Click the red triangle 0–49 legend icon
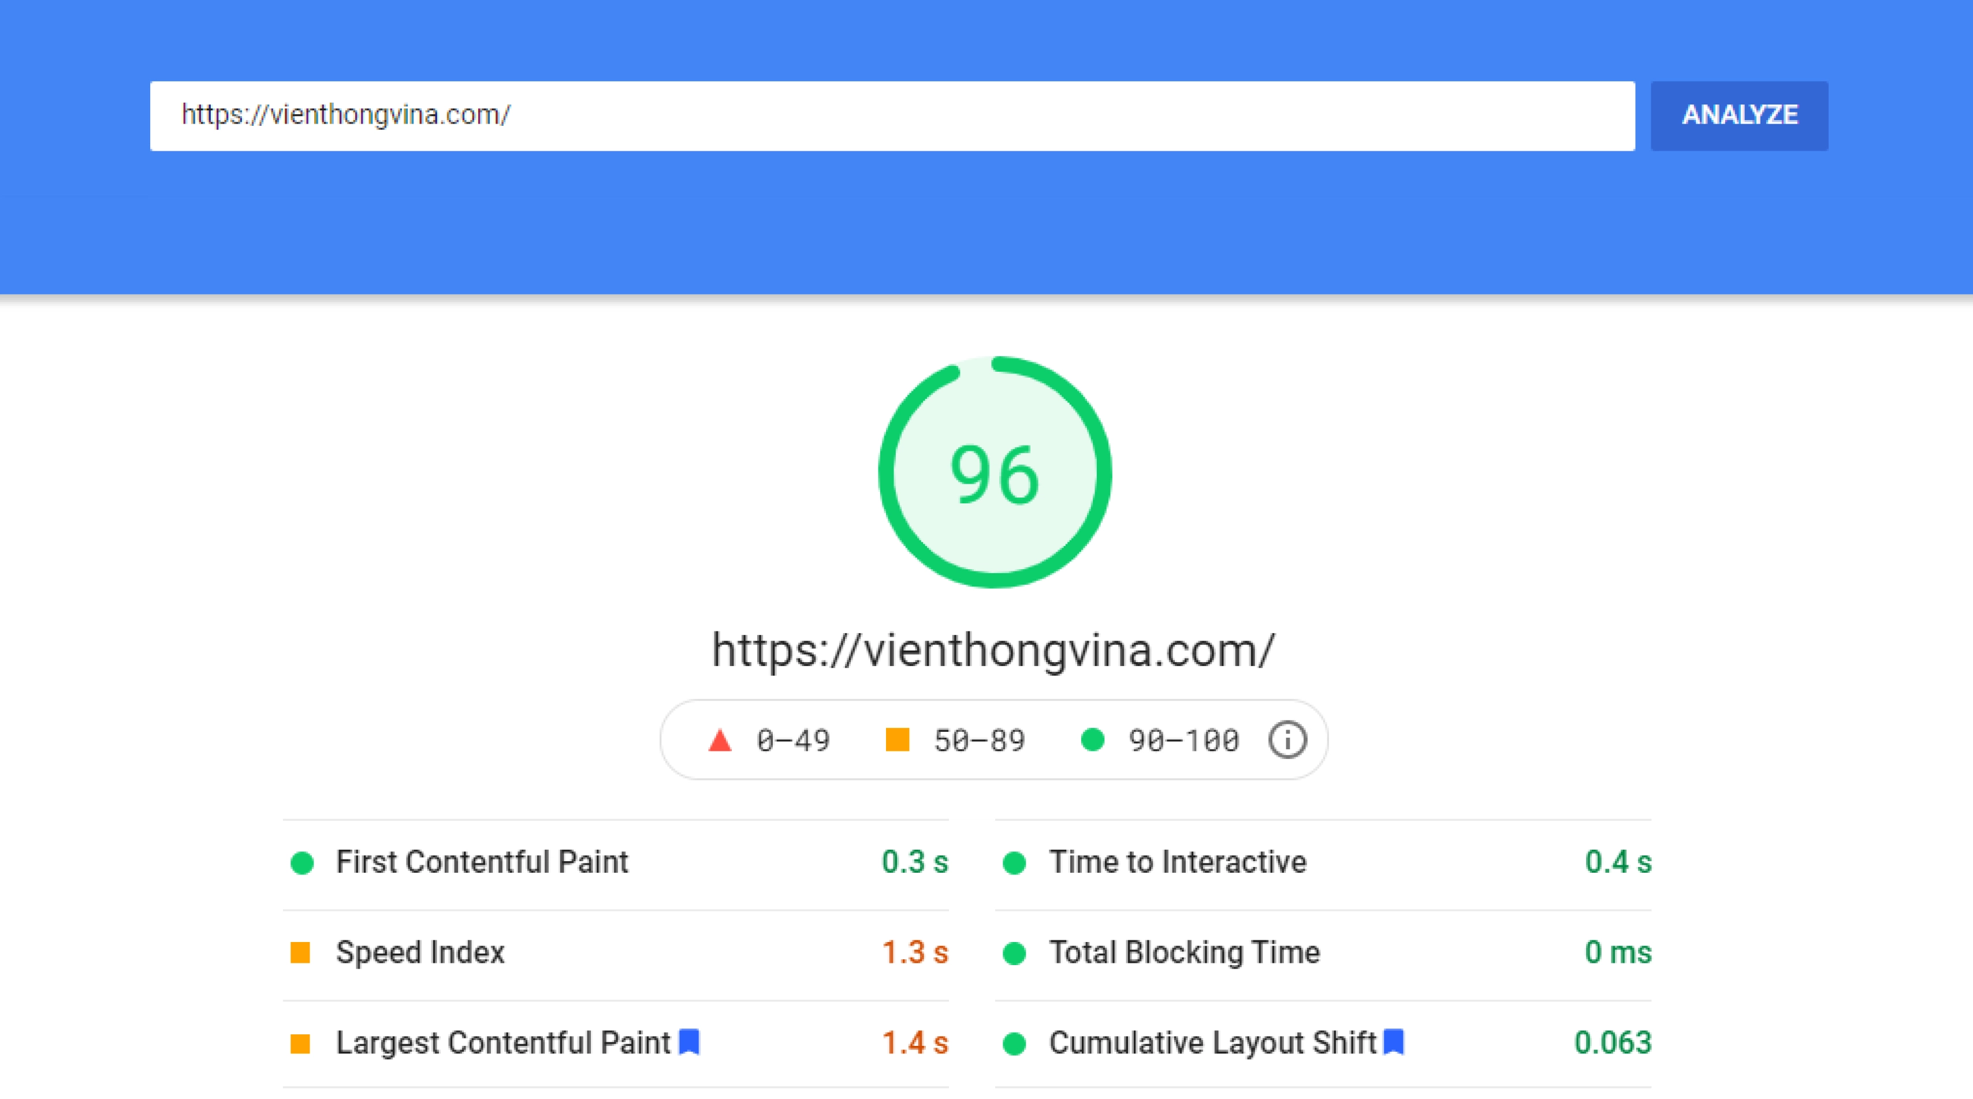The width and height of the screenshot is (1973, 1099). point(720,740)
